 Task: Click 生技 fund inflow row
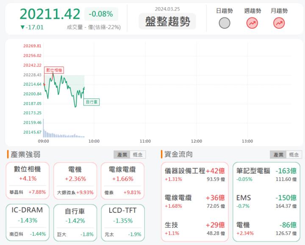pos(194,228)
